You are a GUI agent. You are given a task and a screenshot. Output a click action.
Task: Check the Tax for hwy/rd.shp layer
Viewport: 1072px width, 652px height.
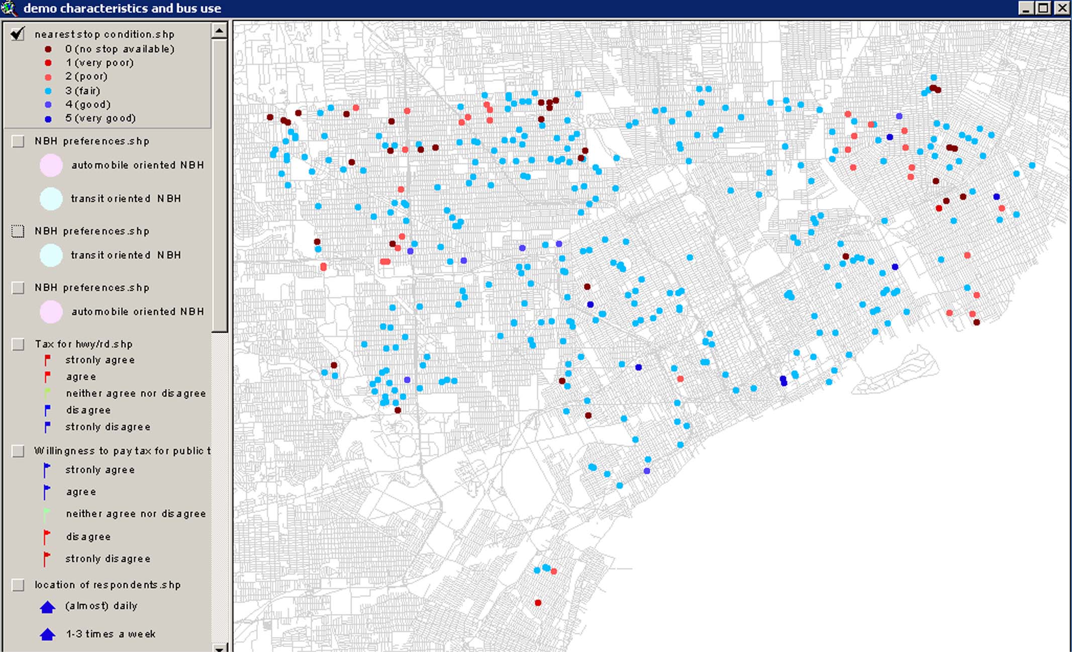[x=18, y=344]
